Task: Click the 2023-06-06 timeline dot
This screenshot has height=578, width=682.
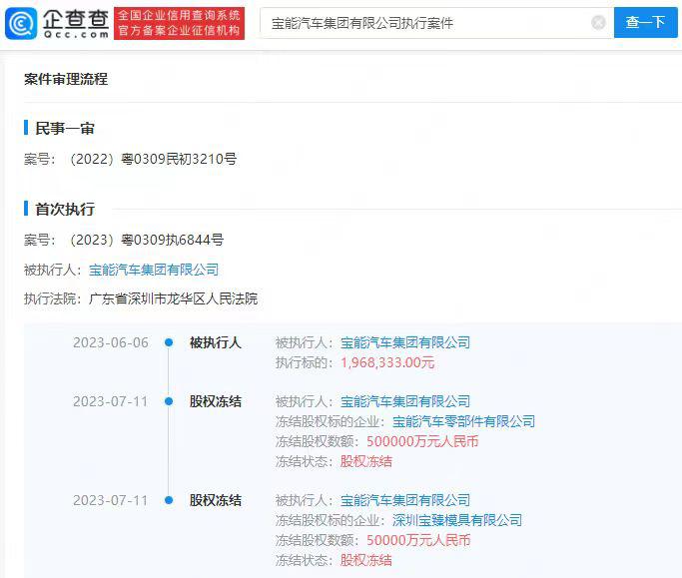Action: 169,342
